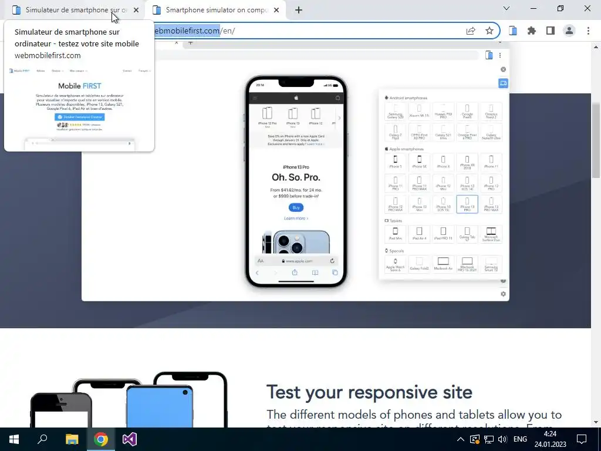Click the share icon in the phone's bottom bar
The width and height of the screenshot is (601, 451).
tap(295, 272)
